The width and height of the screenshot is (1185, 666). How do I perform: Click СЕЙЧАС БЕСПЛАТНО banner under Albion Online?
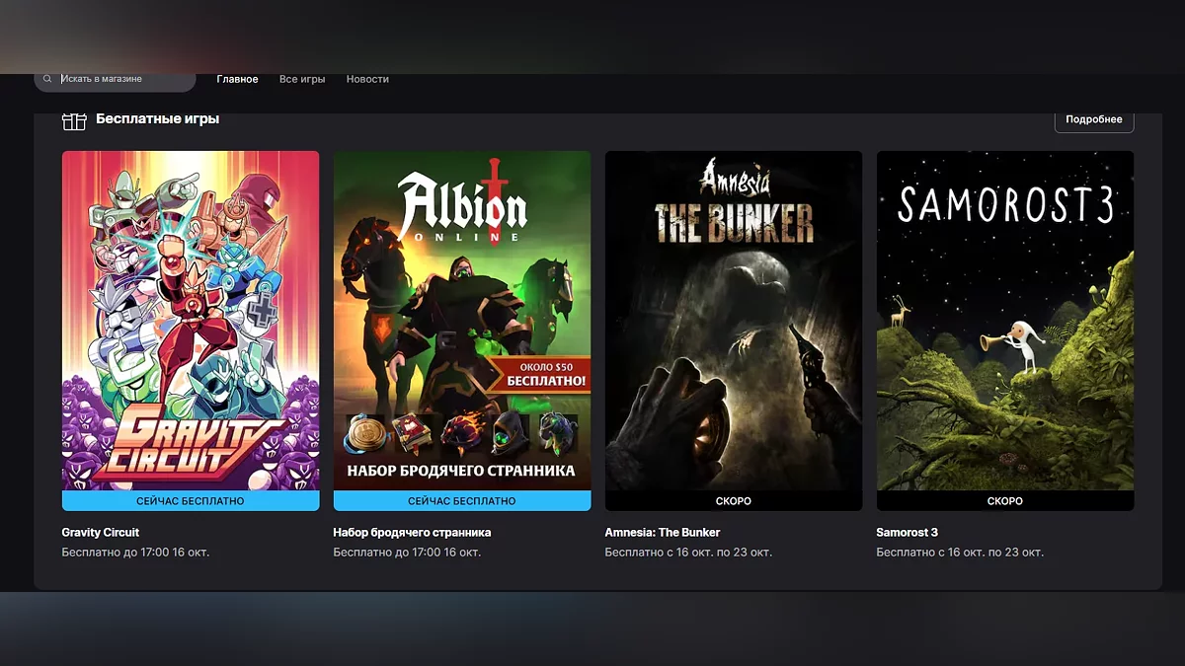point(462,501)
